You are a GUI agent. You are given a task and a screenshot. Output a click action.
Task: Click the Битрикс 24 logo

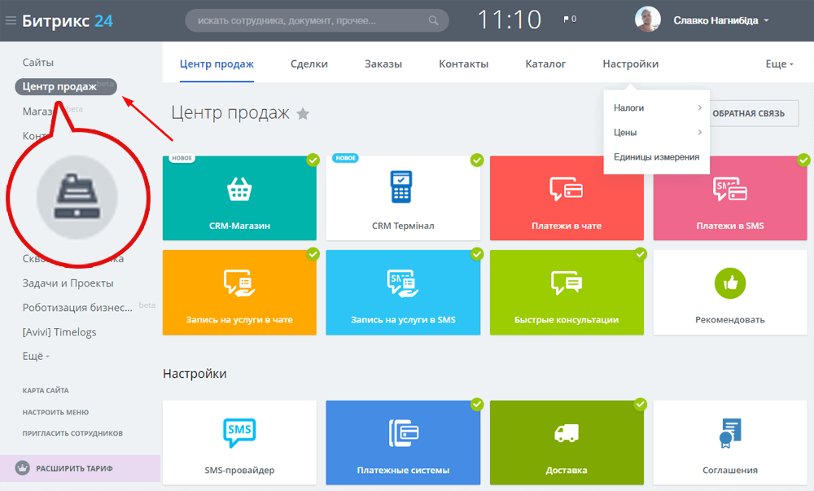pos(68,20)
